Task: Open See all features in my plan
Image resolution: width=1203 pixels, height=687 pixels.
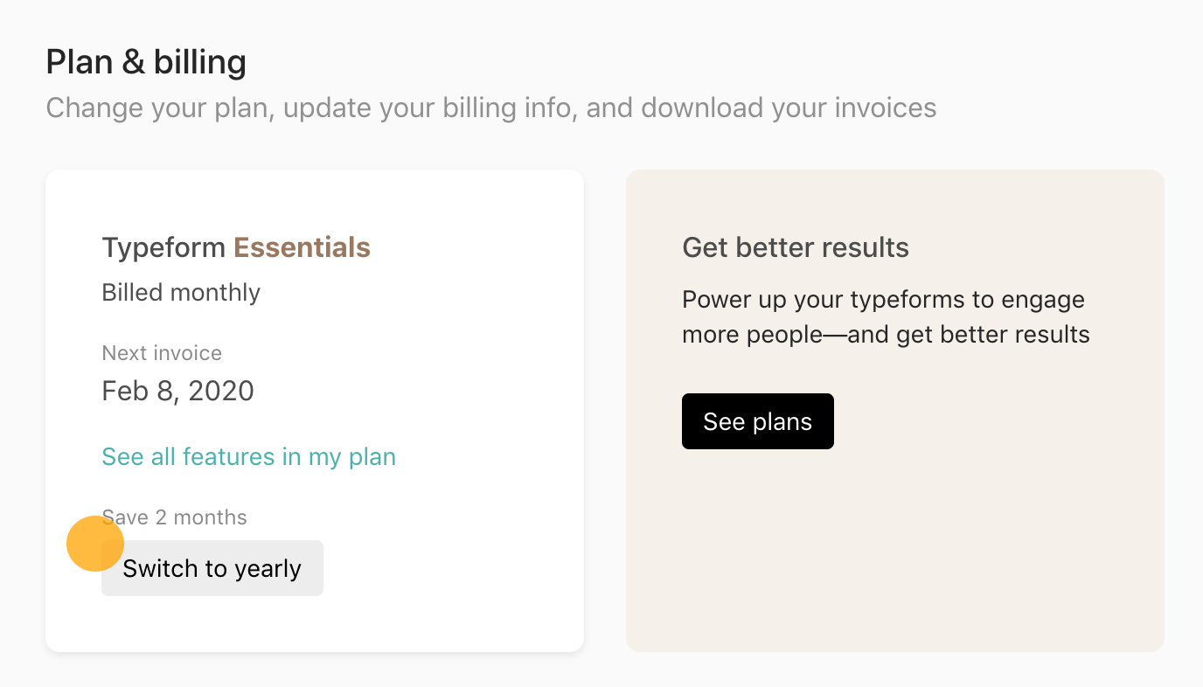Action: [x=249, y=456]
